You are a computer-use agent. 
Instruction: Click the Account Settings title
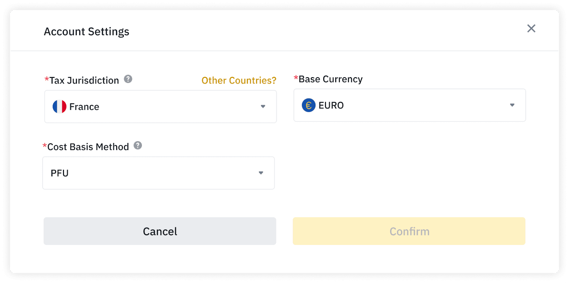tap(86, 32)
